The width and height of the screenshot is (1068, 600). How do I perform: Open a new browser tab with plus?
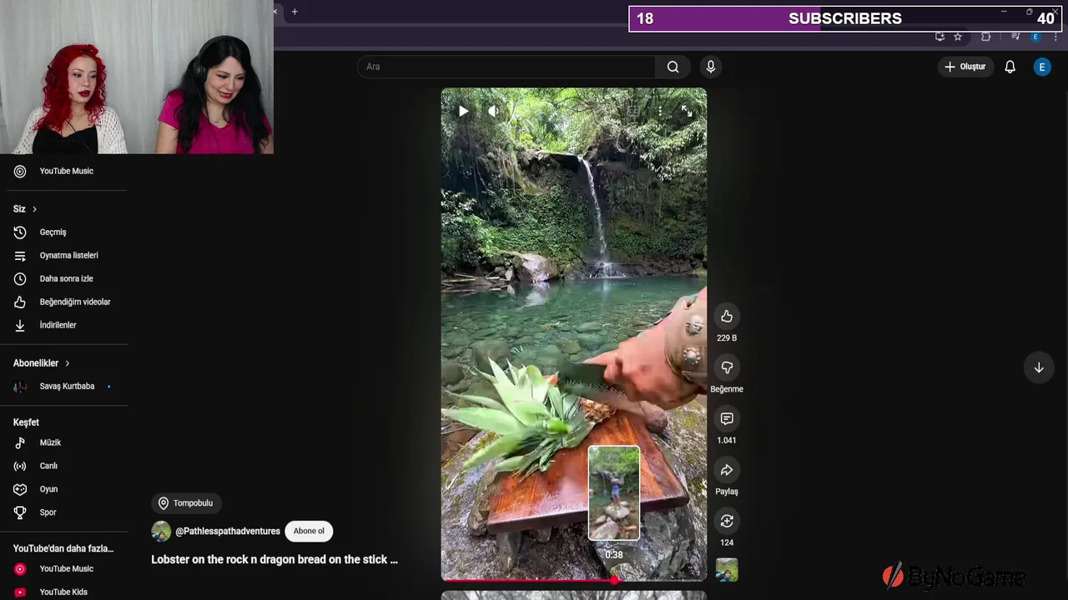(295, 12)
